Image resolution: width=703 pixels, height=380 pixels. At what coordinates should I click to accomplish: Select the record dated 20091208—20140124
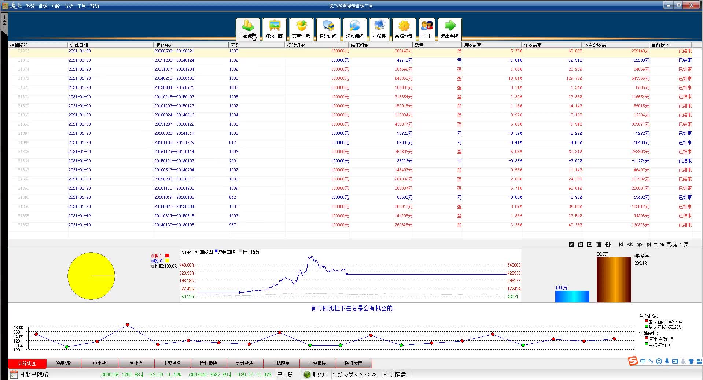click(350, 60)
